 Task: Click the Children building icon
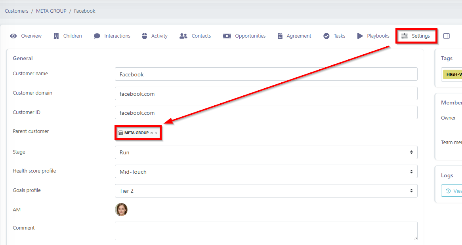[x=56, y=36]
